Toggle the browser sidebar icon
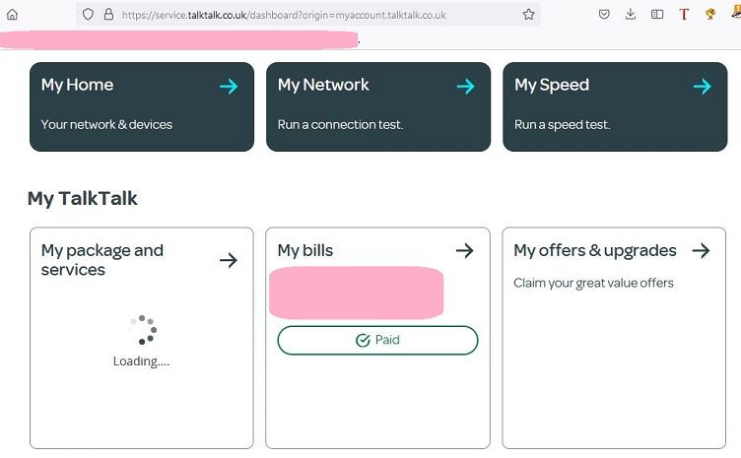741x458 pixels. click(x=657, y=15)
